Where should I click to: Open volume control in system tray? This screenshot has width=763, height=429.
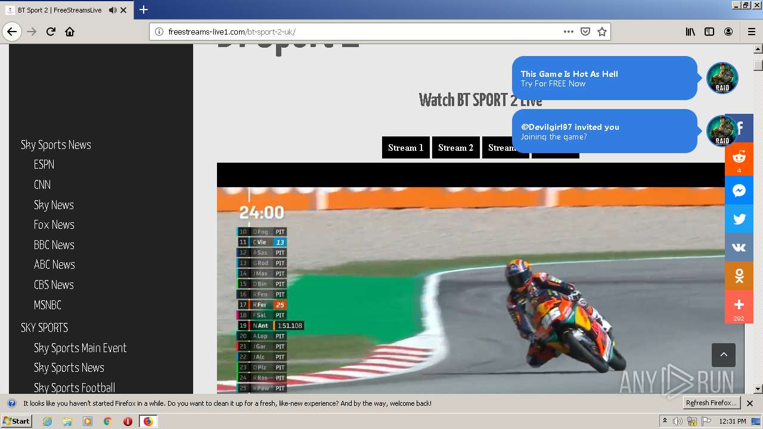pos(678,421)
